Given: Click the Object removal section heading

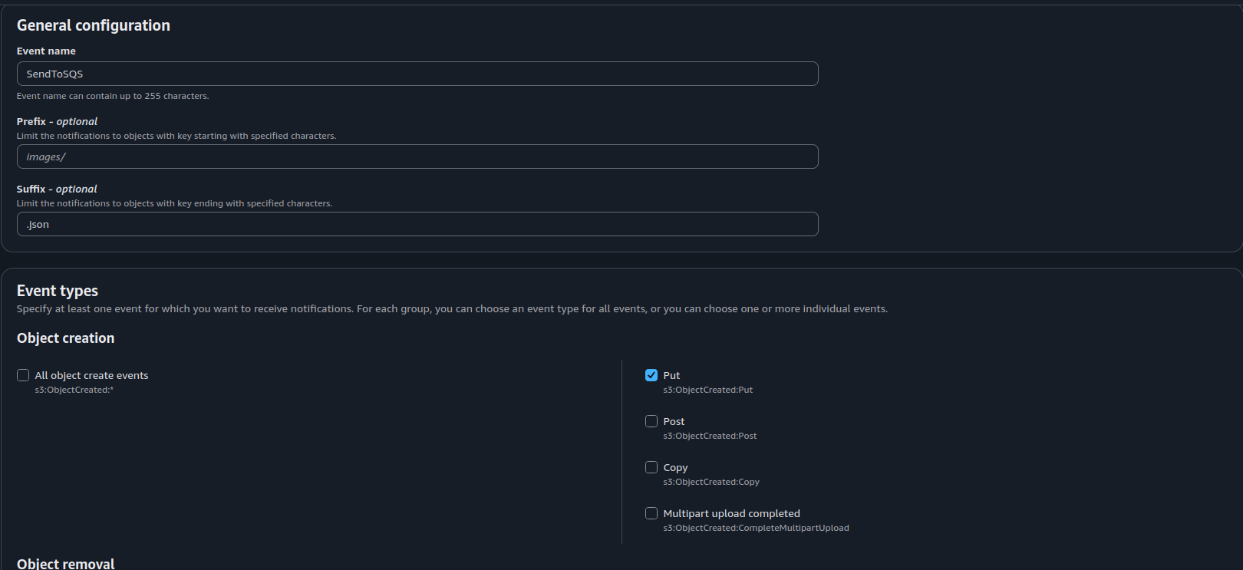Looking at the screenshot, I should coord(65,564).
